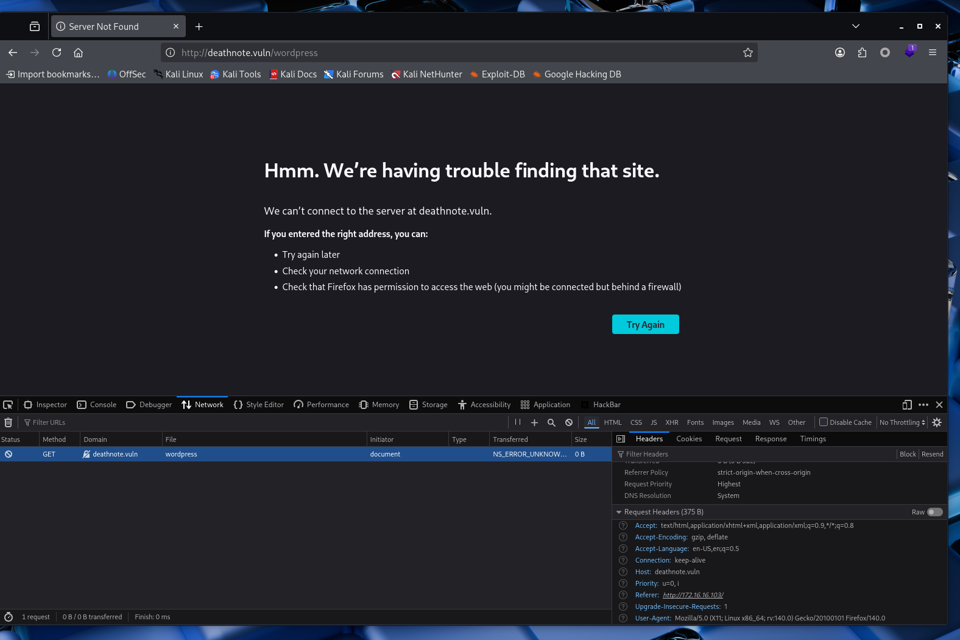The height and width of the screenshot is (640, 960).
Task: Click the Resend button
Action: point(932,454)
